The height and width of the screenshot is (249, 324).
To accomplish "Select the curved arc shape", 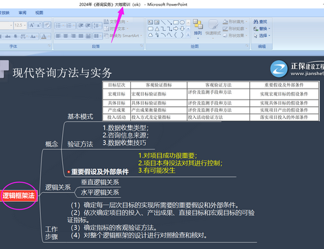I will click(x=163, y=35).
